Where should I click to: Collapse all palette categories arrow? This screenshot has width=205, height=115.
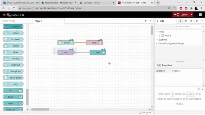(23, 113)
